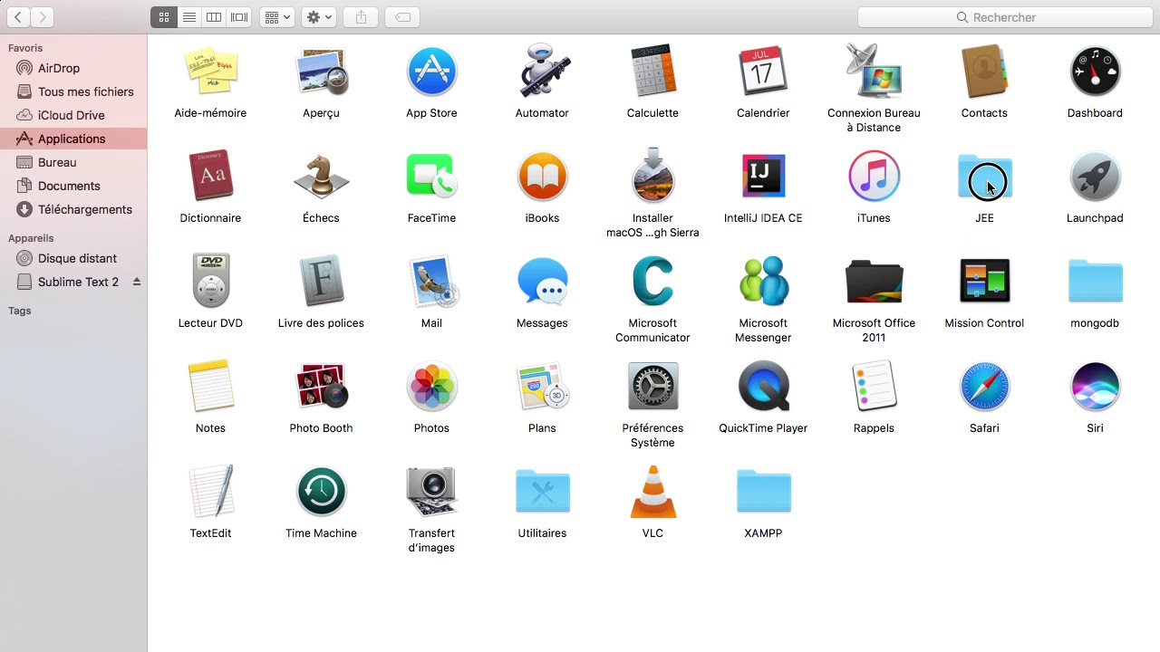1160x652 pixels.
Task: Click the iBooks icon
Action: (x=542, y=177)
